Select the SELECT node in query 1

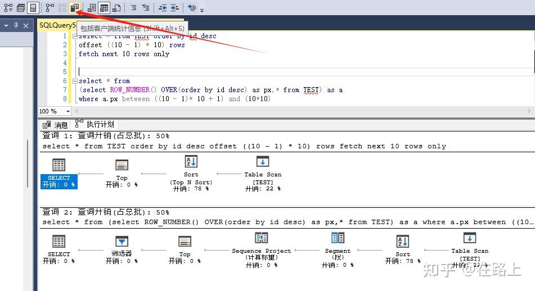click(x=59, y=174)
